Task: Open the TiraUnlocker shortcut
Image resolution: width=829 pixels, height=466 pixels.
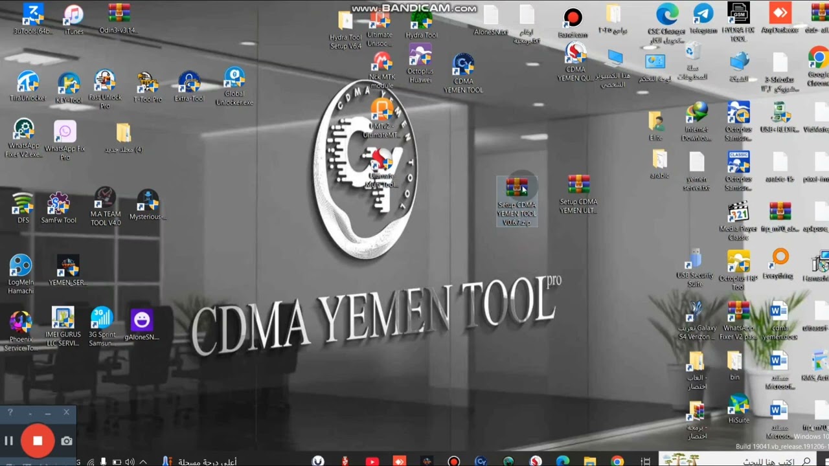Action: click(x=27, y=87)
